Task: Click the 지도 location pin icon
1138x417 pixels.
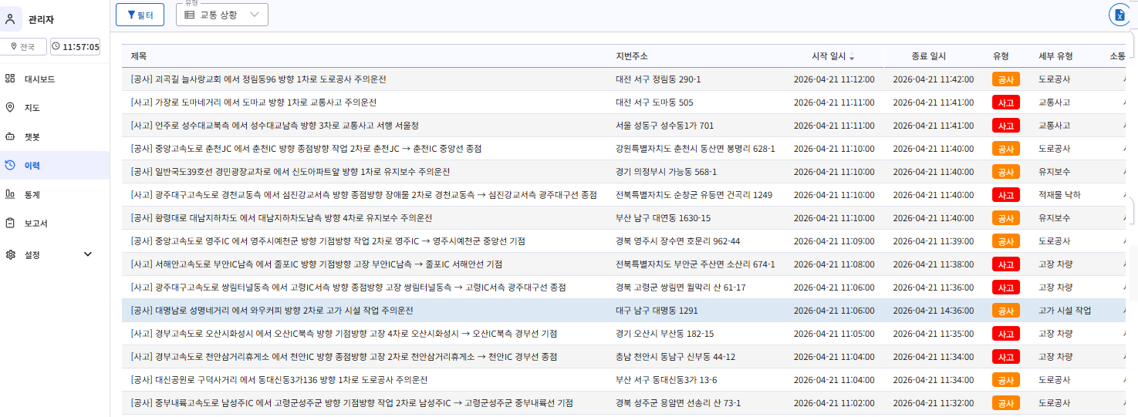Action: click(x=10, y=107)
